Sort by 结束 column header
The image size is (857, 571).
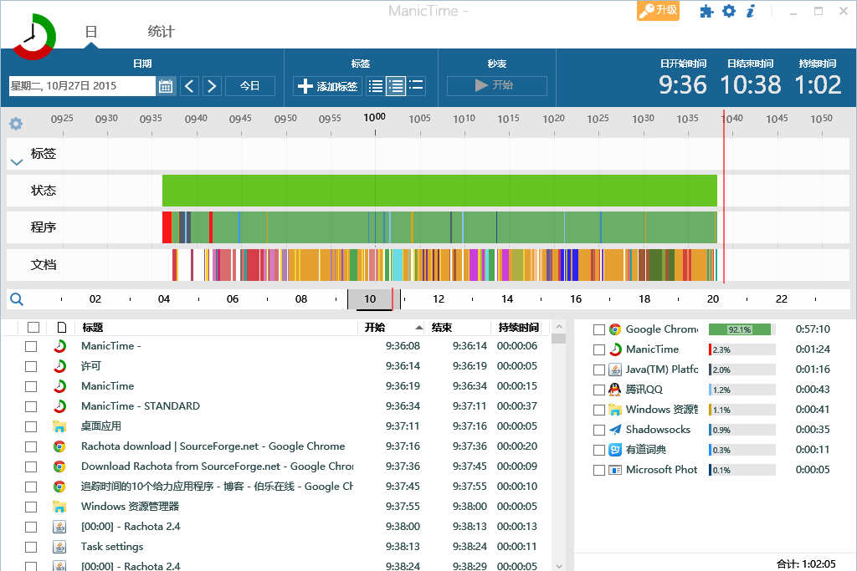459,328
